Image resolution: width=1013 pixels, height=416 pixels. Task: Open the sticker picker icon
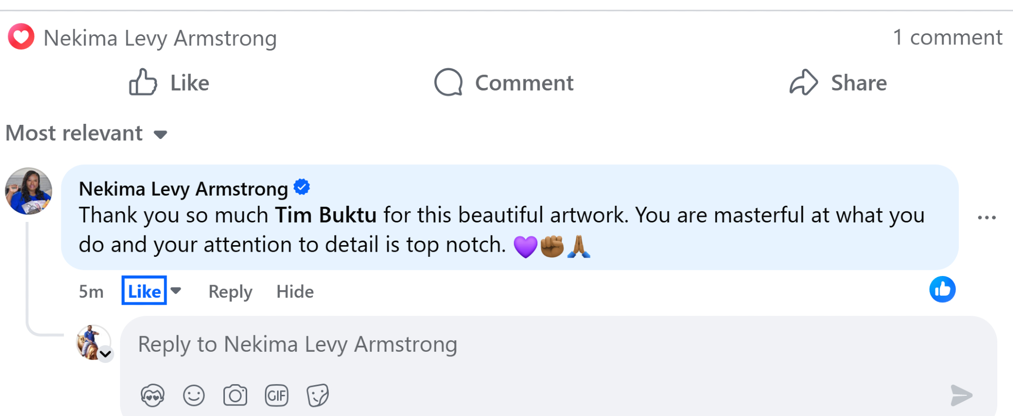[318, 395]
